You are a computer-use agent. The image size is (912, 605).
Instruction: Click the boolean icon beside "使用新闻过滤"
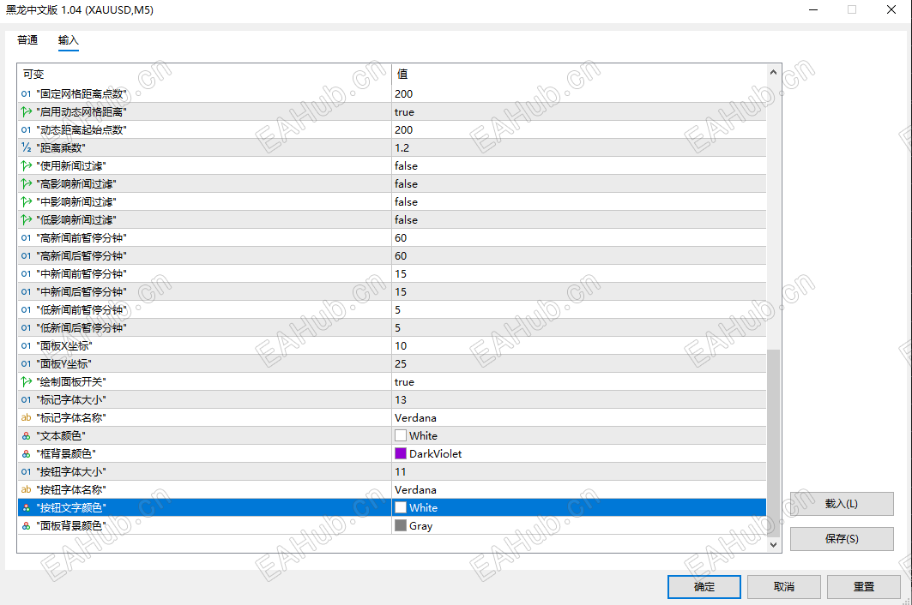[27, 165]
